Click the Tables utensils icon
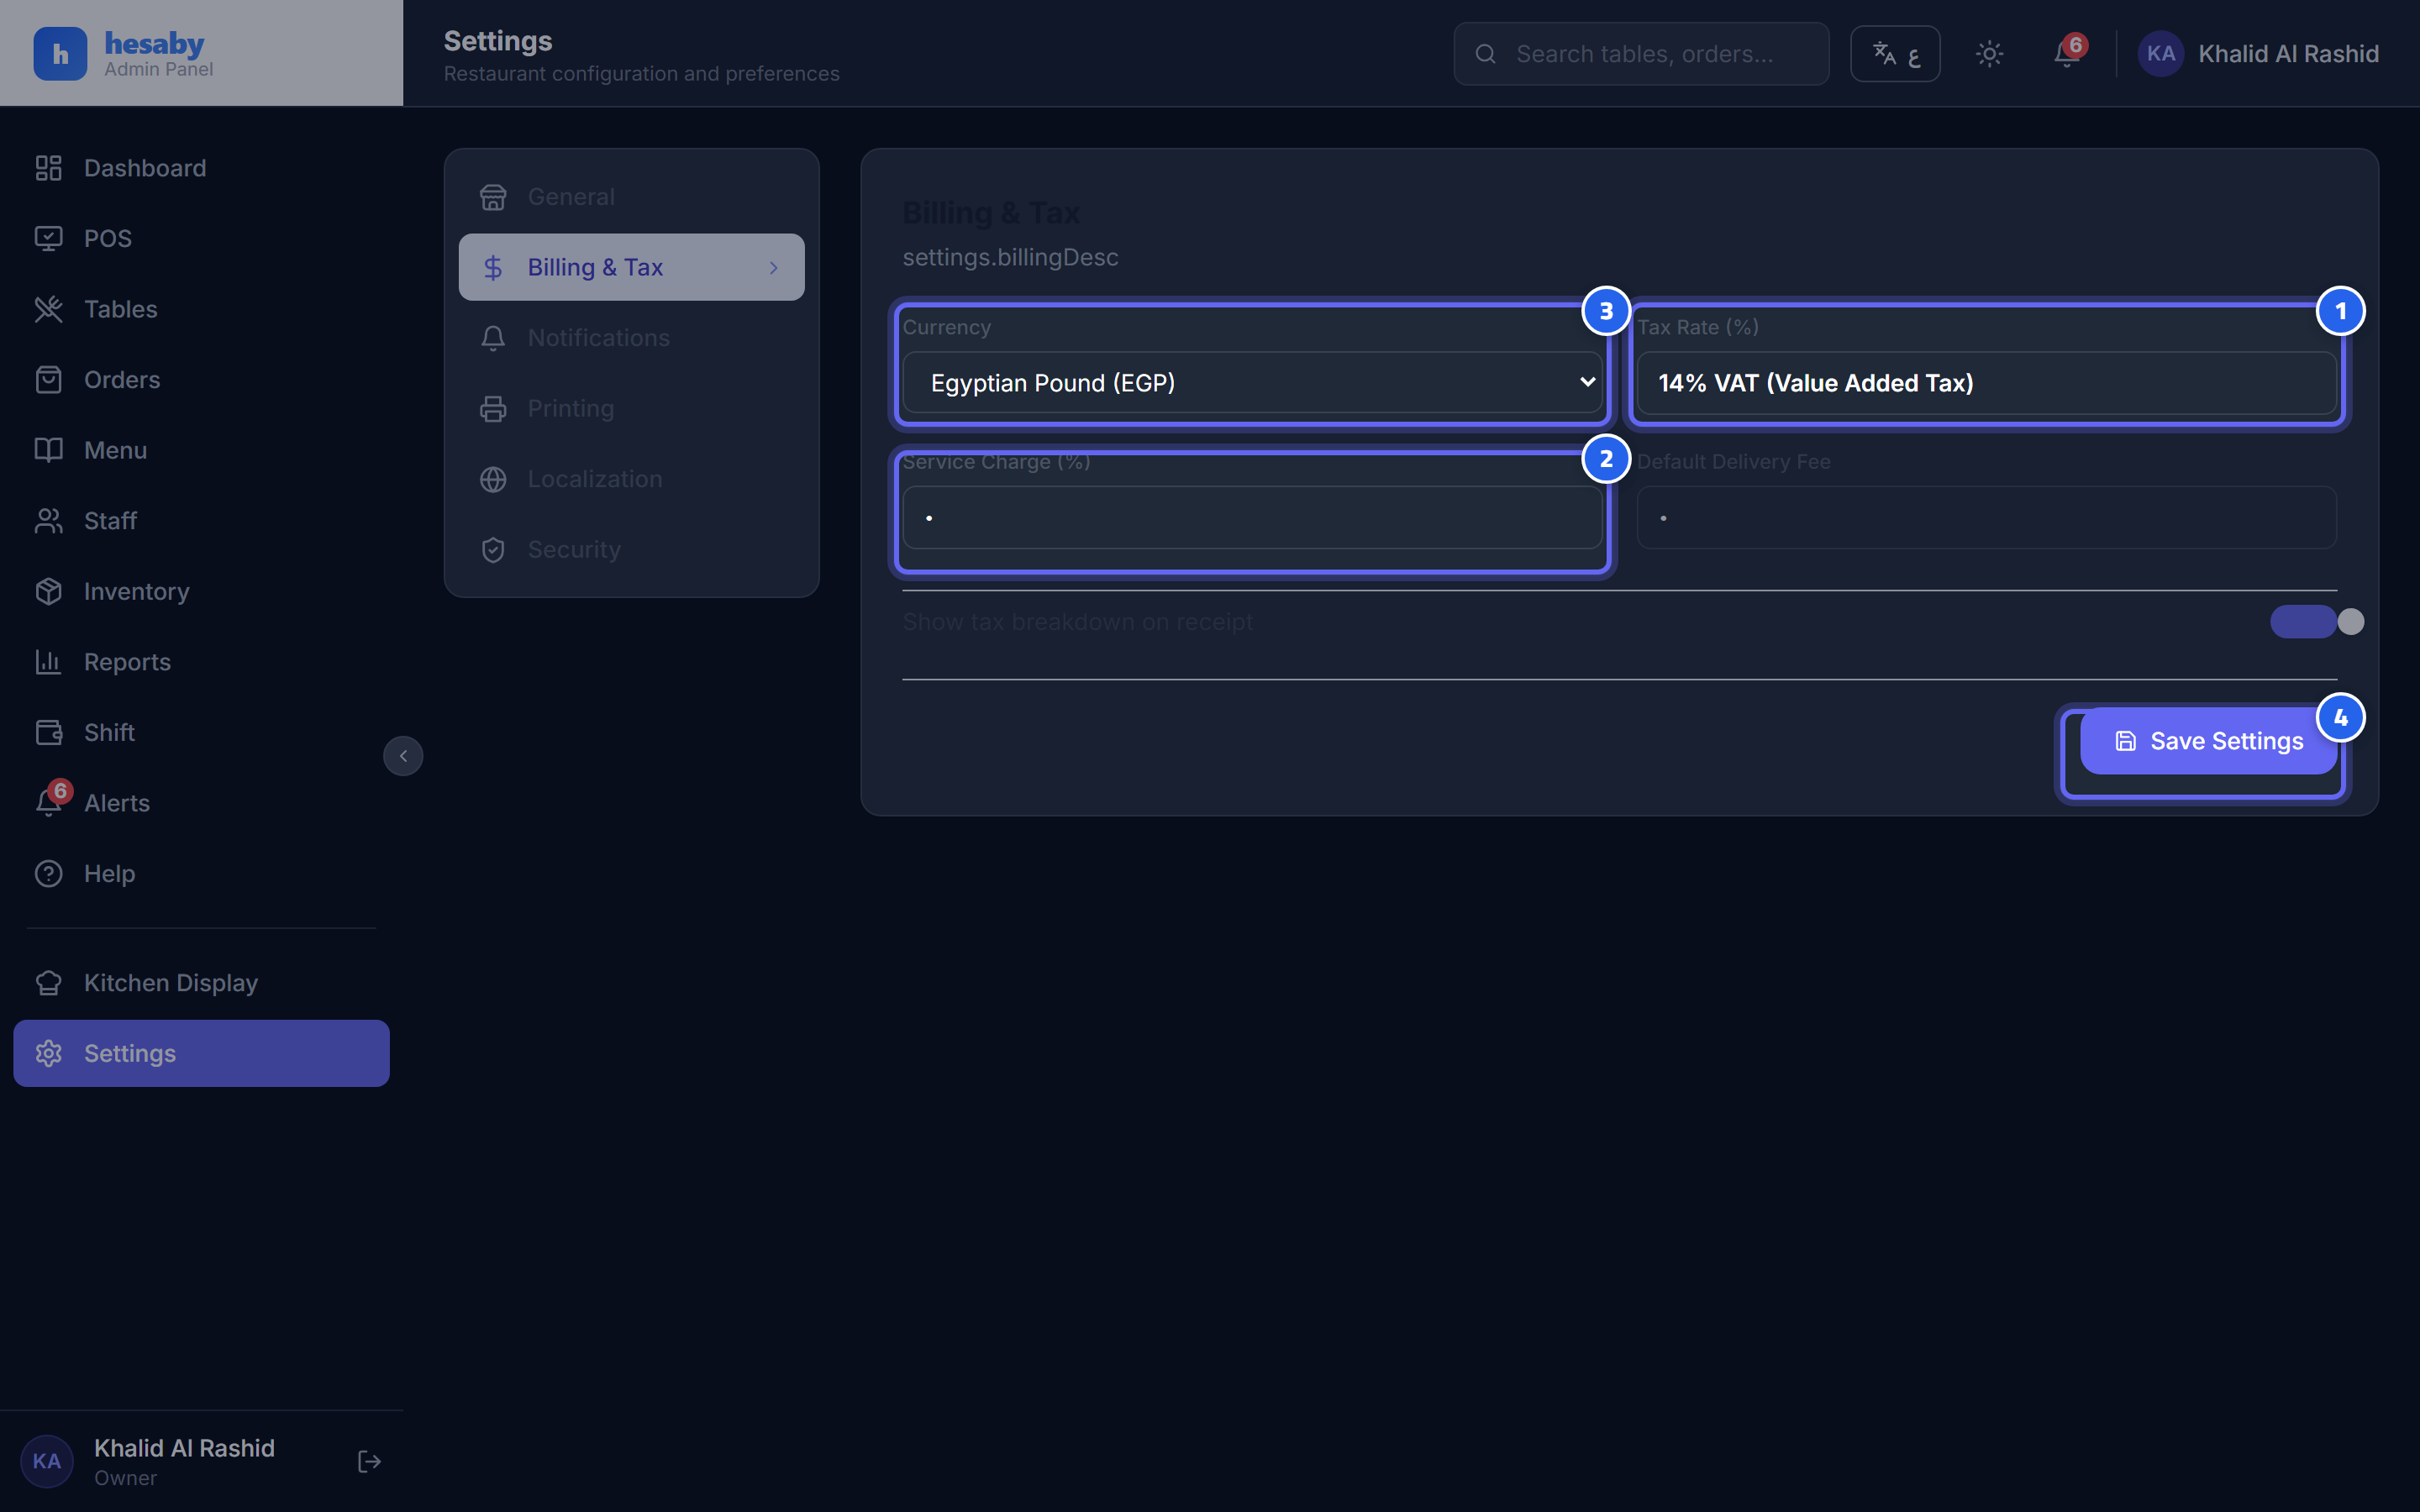 (48, 309)
